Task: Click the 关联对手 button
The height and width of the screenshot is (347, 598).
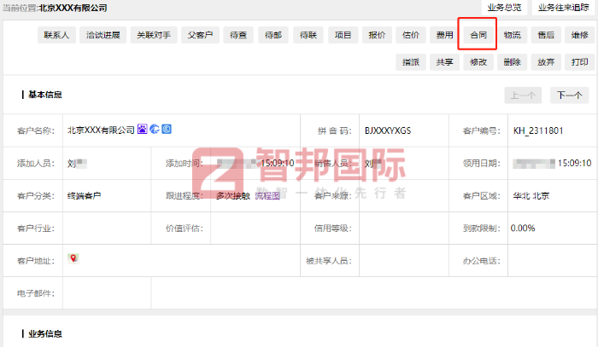Action: pos(154,35)
